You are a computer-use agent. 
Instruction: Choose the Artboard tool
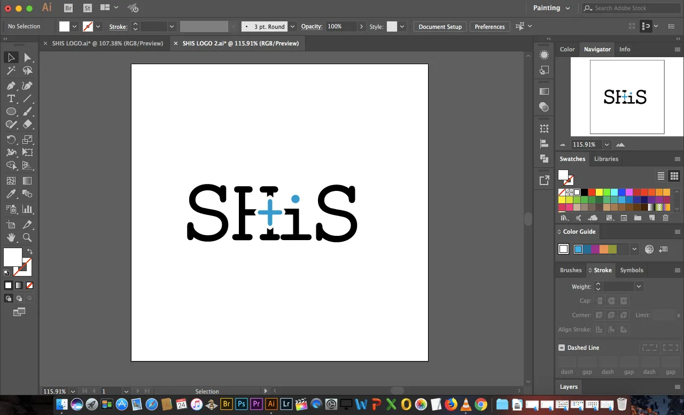(11, 225)
